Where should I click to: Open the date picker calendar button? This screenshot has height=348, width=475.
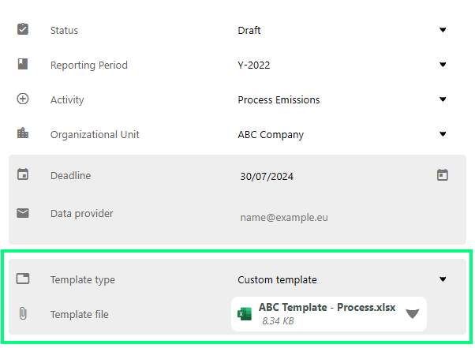point(443,174)
